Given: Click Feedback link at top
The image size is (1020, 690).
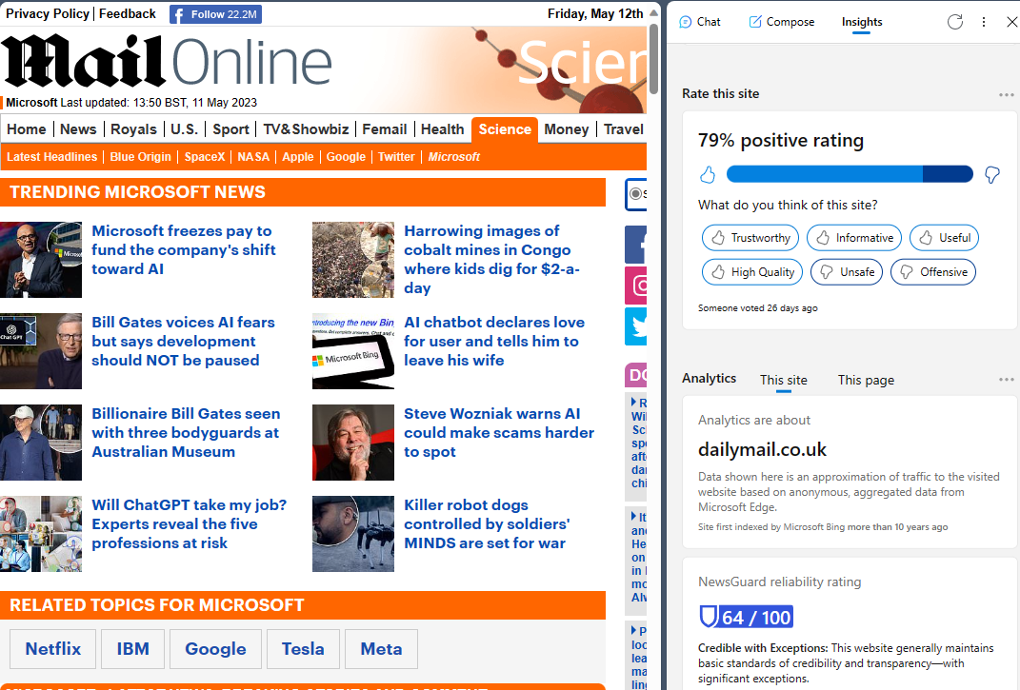Looking at the screenshot, I should tap(128, 13).
